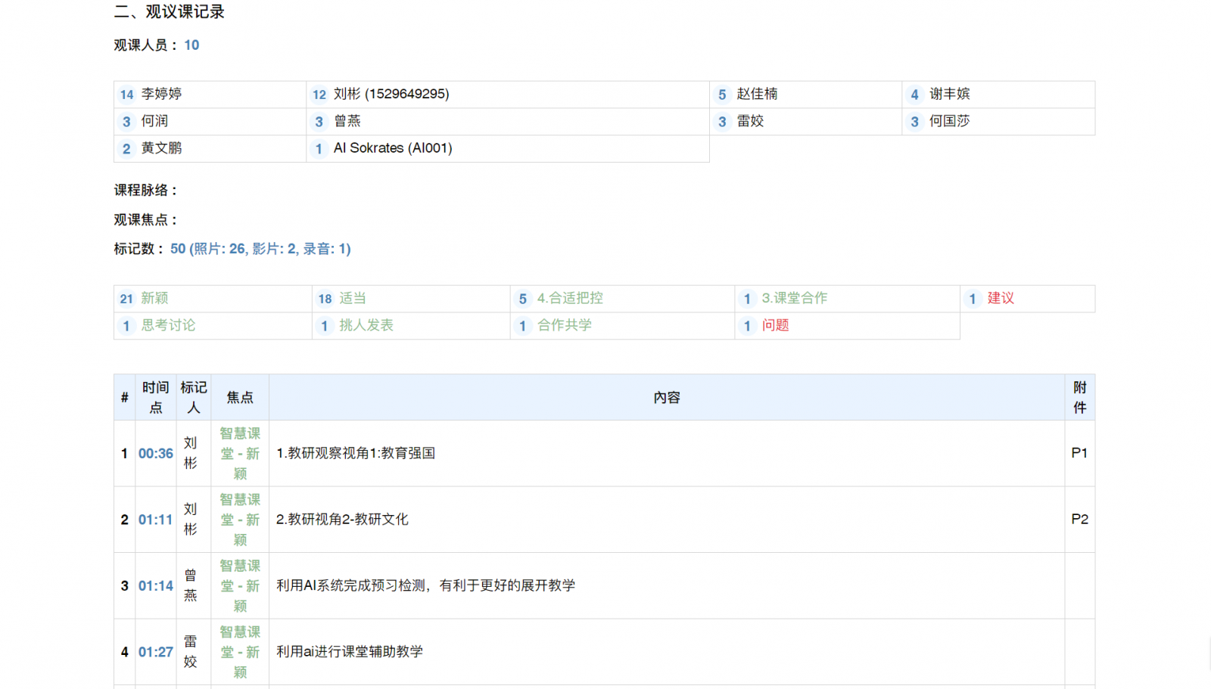Click the 50 total marks count link

[178, 249]
